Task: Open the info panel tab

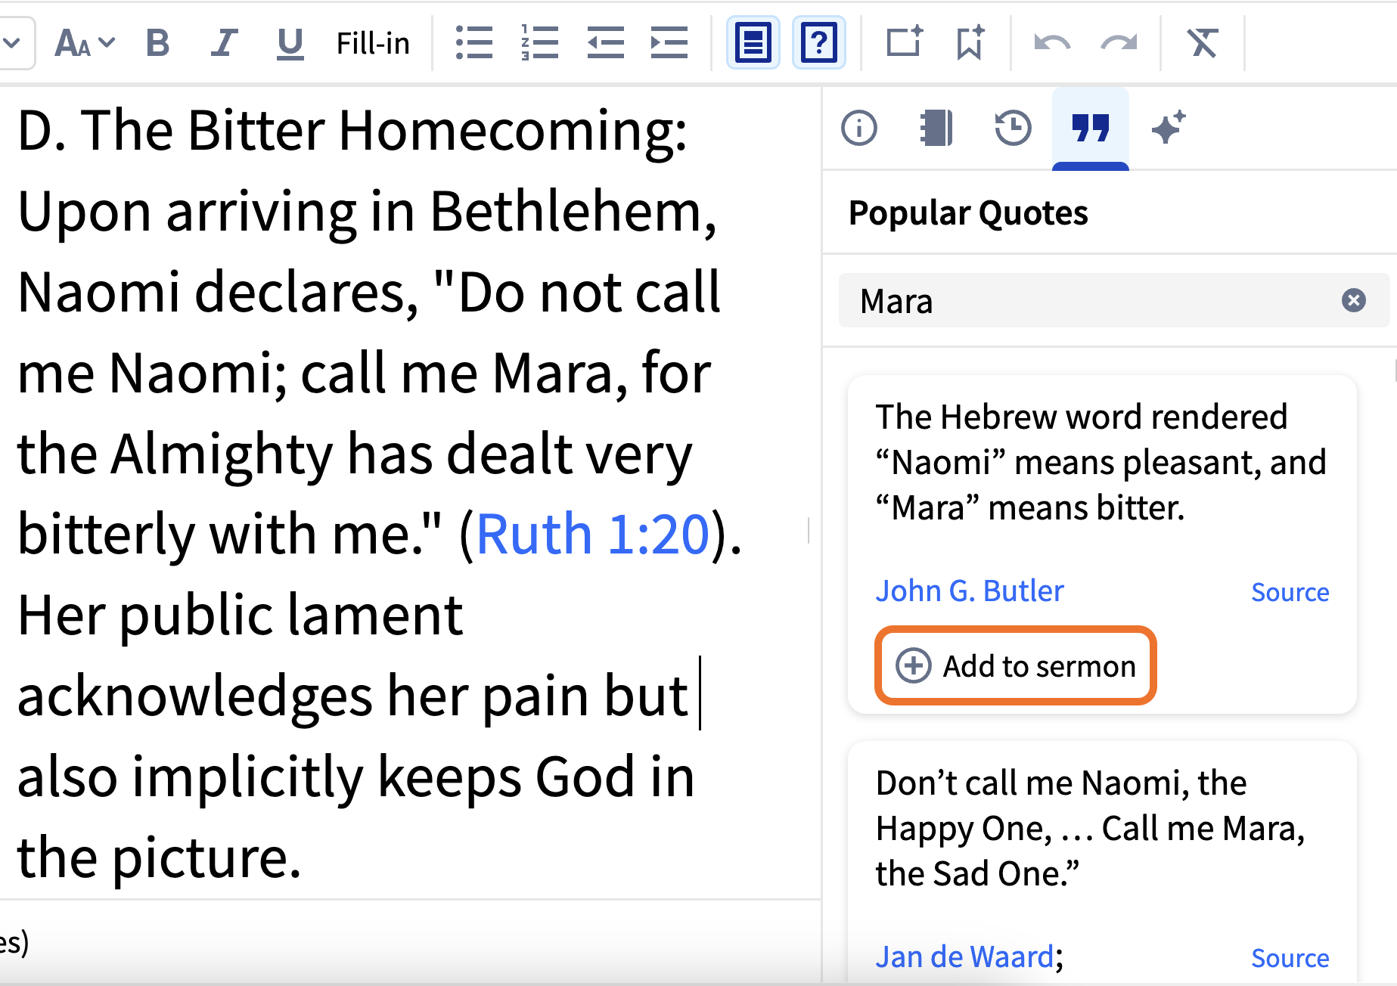Action: coord(859,128)
